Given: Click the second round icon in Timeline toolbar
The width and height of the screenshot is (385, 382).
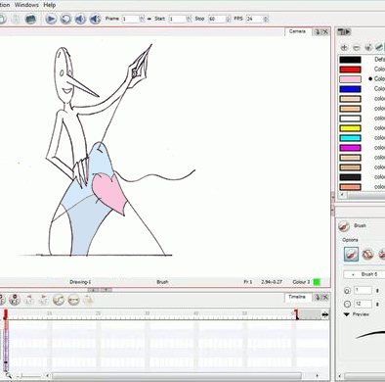Looking at the screenshot, I should point(15,299).
